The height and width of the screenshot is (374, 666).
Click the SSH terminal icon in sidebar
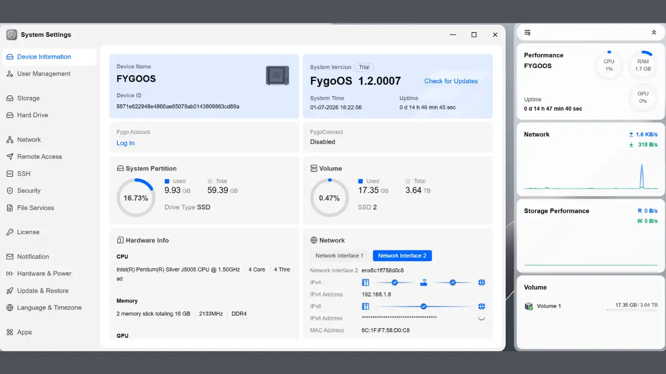(x=10, y=174)
